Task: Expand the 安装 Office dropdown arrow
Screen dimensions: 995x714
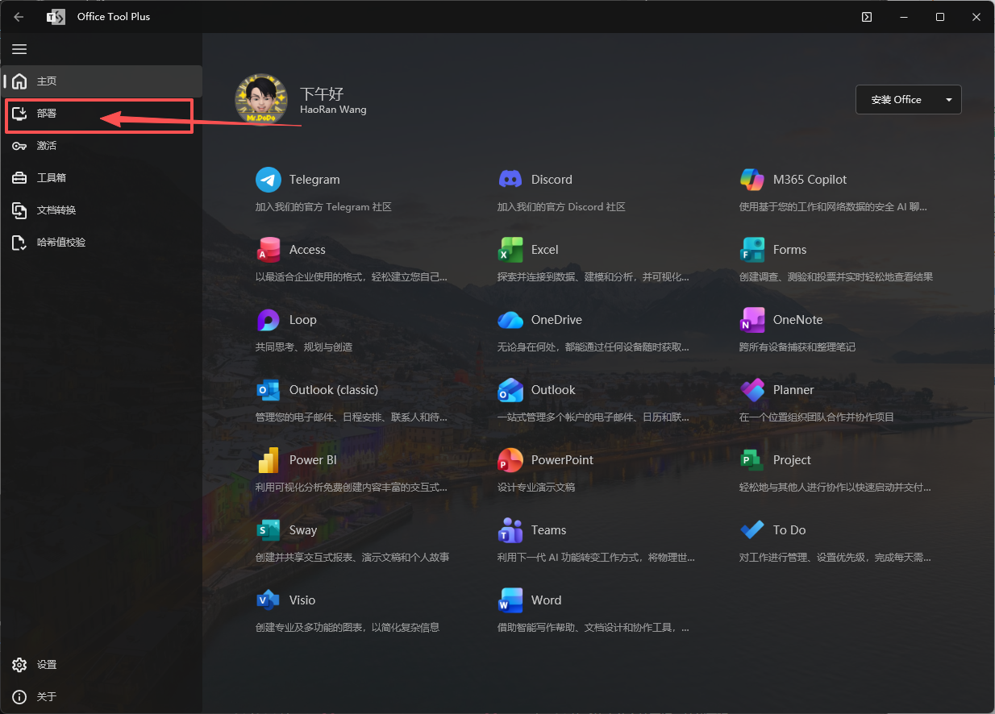Action: [x=948, y=100]
